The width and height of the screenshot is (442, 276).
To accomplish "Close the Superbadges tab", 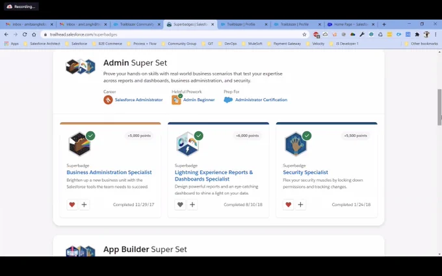I will click(x=213, y=25).
